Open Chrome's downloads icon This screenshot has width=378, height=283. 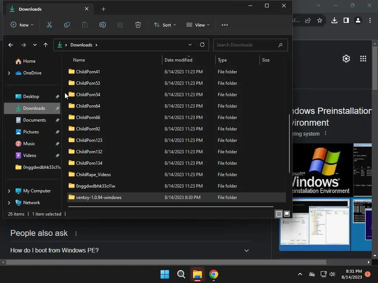tap(334, 21)
